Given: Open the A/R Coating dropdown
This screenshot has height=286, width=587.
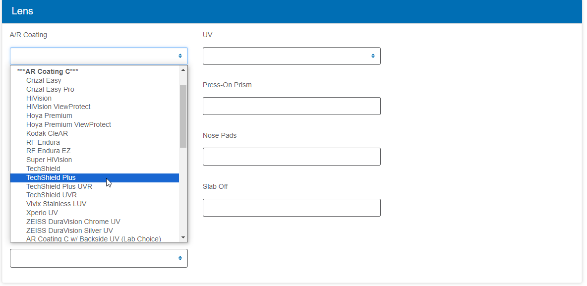Looking at the screenshot, I should pos(99,56).
